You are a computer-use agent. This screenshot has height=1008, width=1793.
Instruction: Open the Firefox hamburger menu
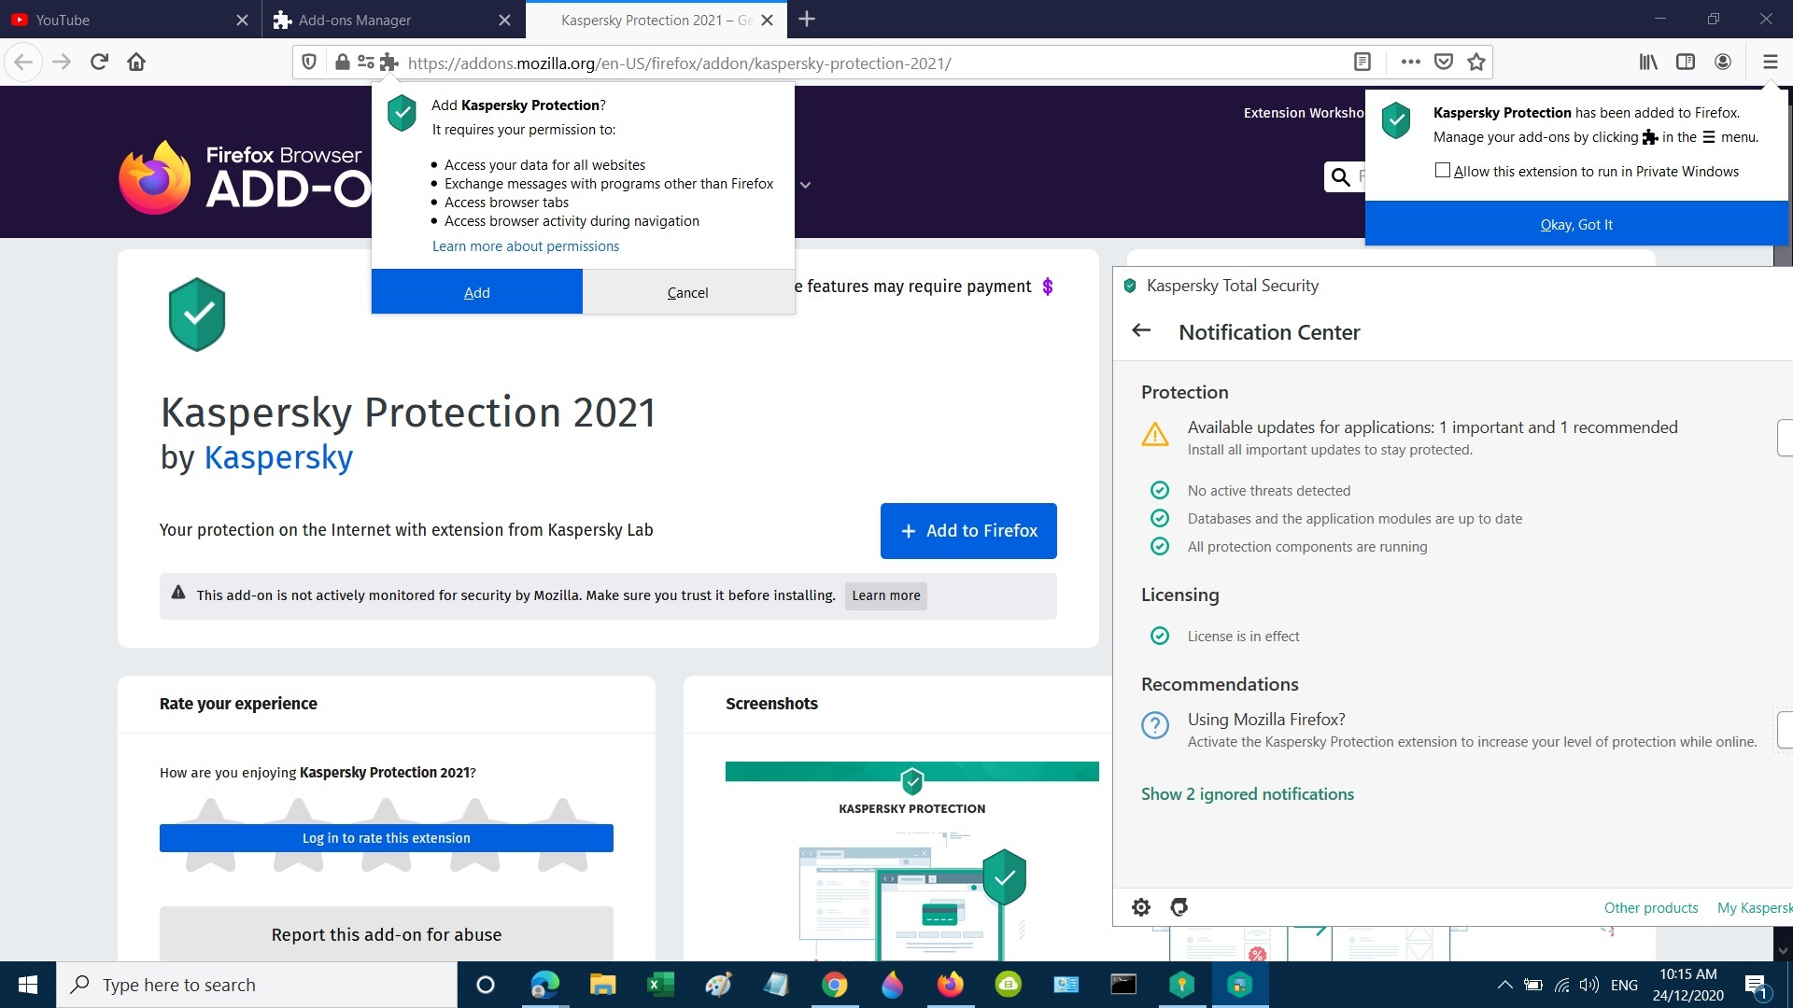tap(1770, 63)
